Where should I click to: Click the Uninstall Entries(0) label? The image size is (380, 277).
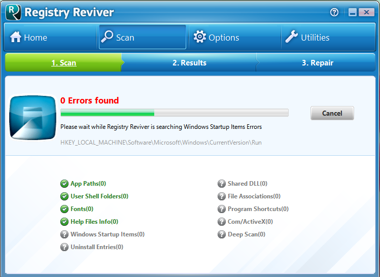pos(97,247)
